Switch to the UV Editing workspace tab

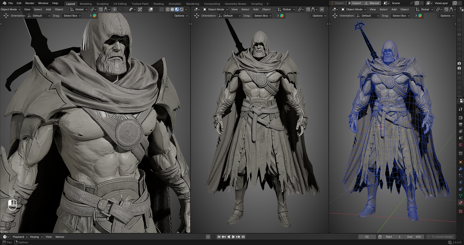pyautogui.click(x=120, y=4)
